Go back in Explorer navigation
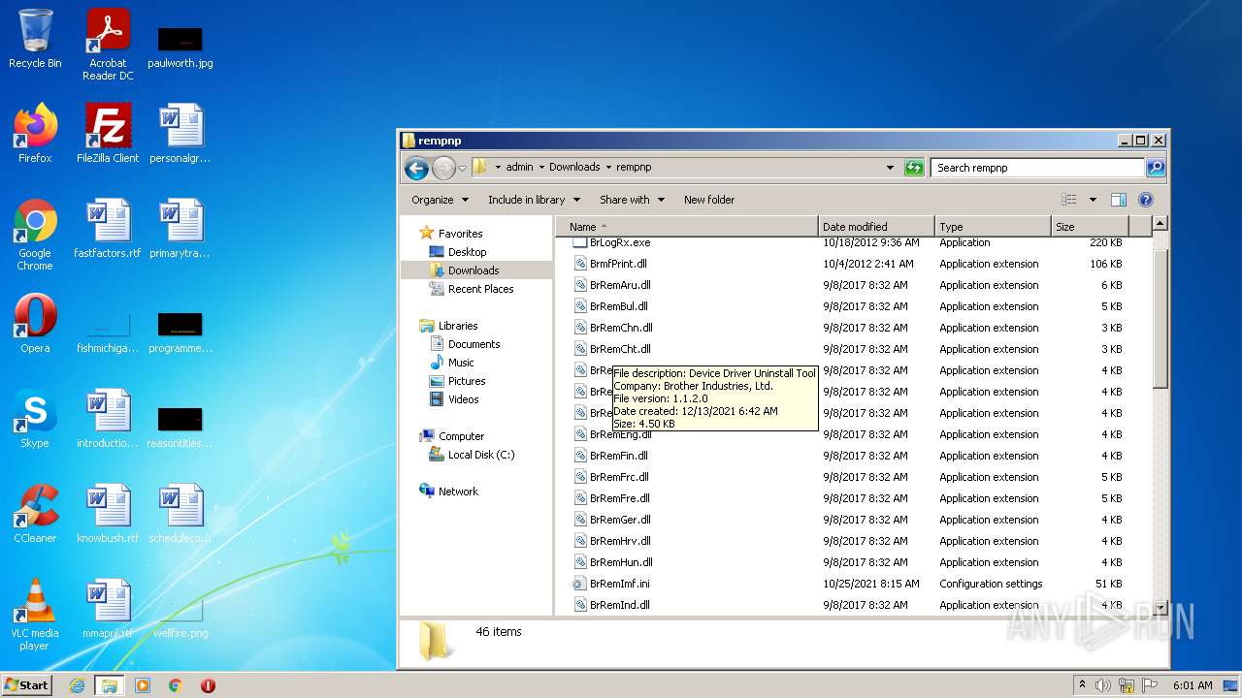This screenshot has width=1242, height=698. [x=416, y=168]
